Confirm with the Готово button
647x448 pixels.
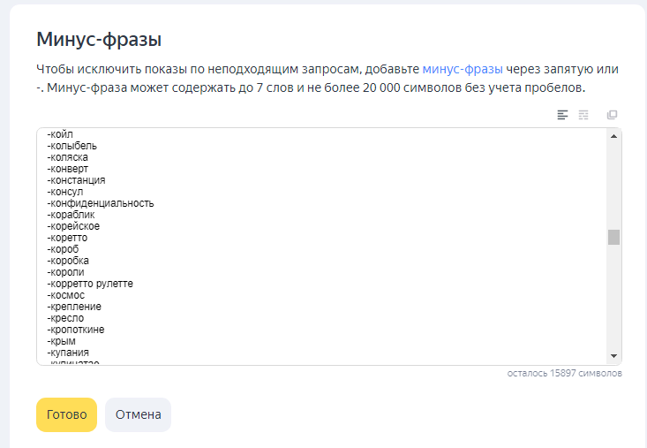tap(66, 414)
